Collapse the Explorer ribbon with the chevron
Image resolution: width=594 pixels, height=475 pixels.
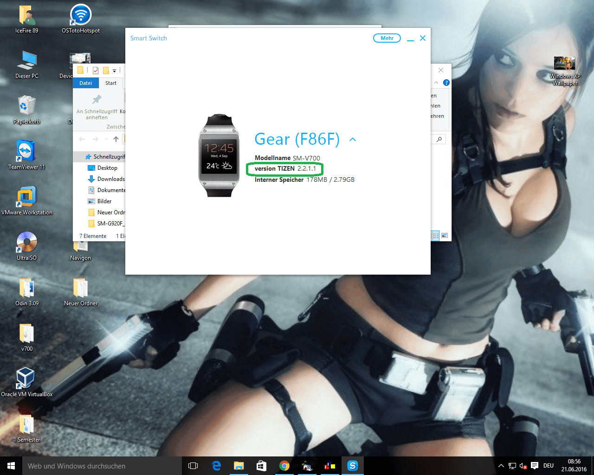click(436, 83)
